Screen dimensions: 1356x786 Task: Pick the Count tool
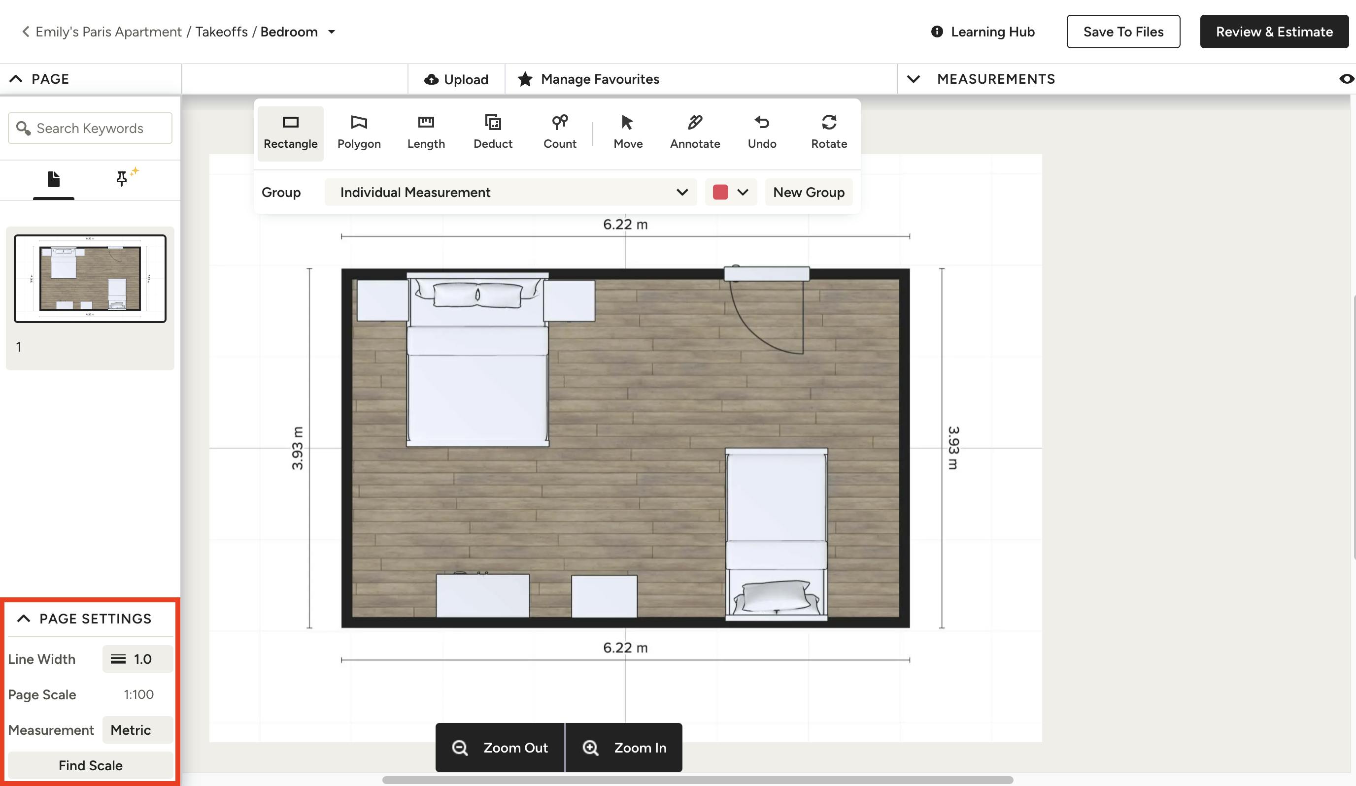[x=560, y=133]
